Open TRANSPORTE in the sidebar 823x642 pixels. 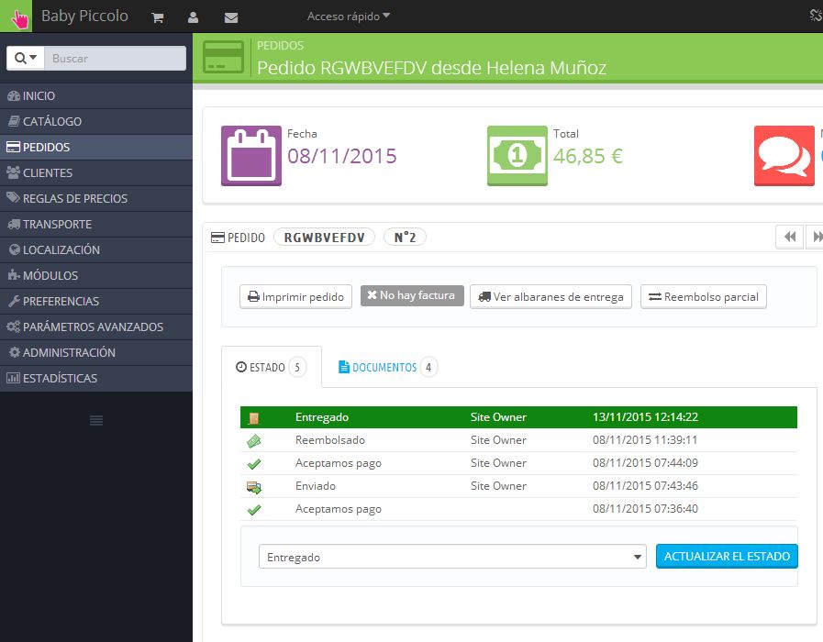coord(96,225)
